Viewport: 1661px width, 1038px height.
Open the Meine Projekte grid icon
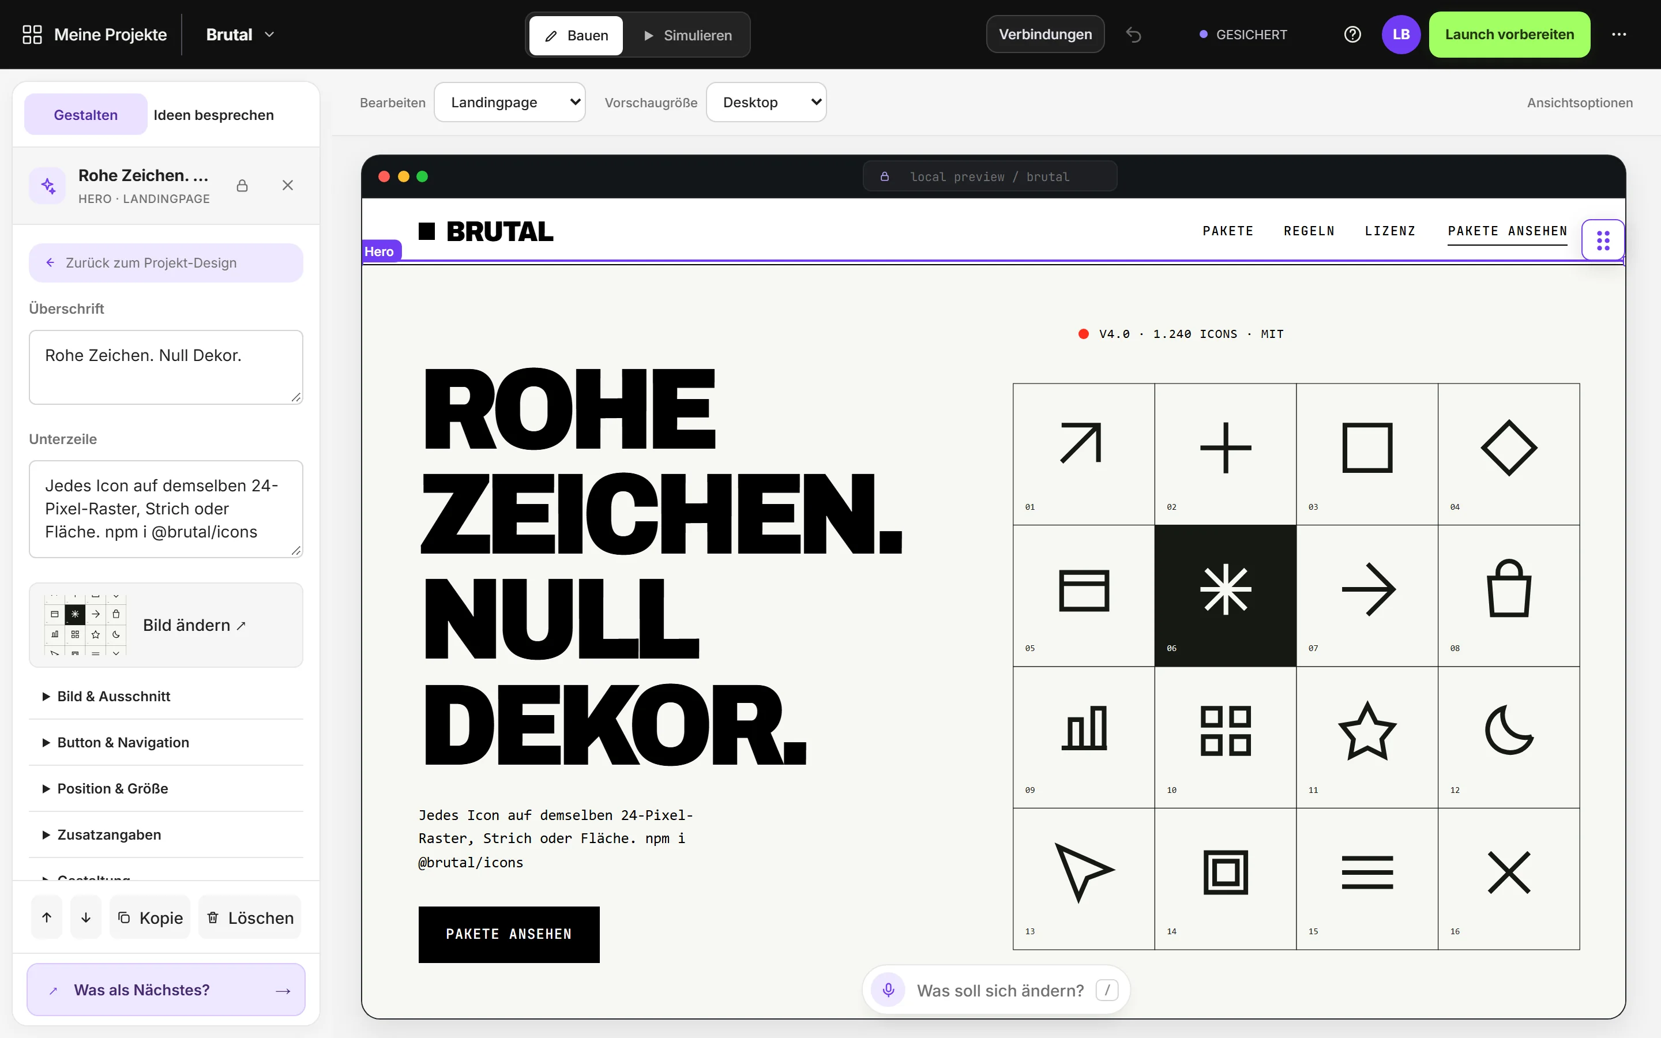[32, 35]
